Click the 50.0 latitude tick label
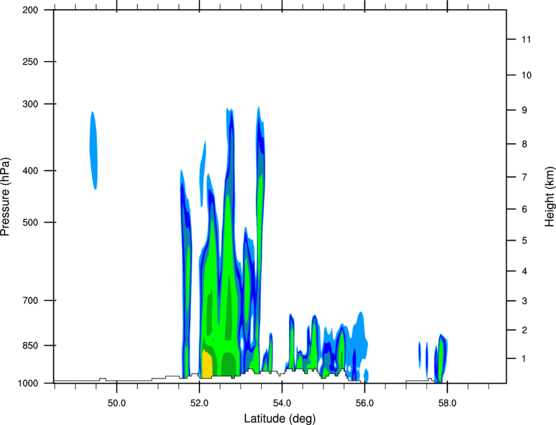Image resolution: width=556 pixels, height=425 pixels. tap(116, 403)
